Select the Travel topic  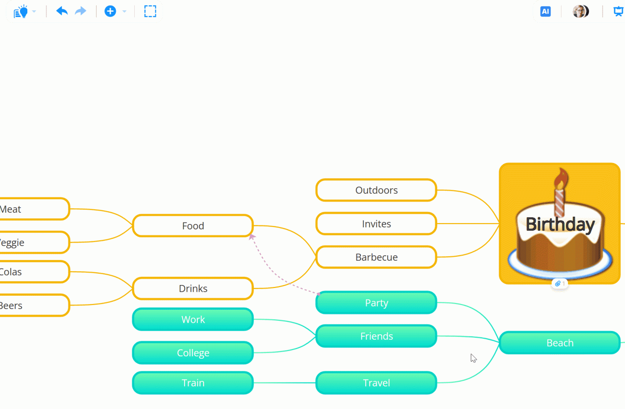tap(376, 383)
